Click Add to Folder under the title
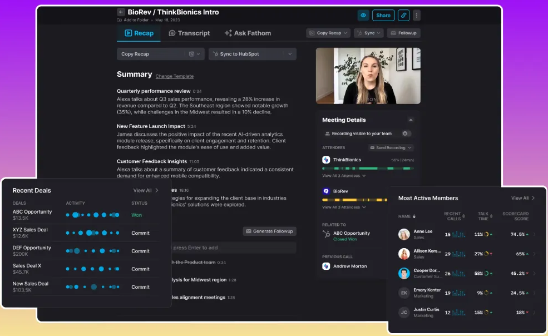Screen dimensions: 548x336 pos(133,20)
